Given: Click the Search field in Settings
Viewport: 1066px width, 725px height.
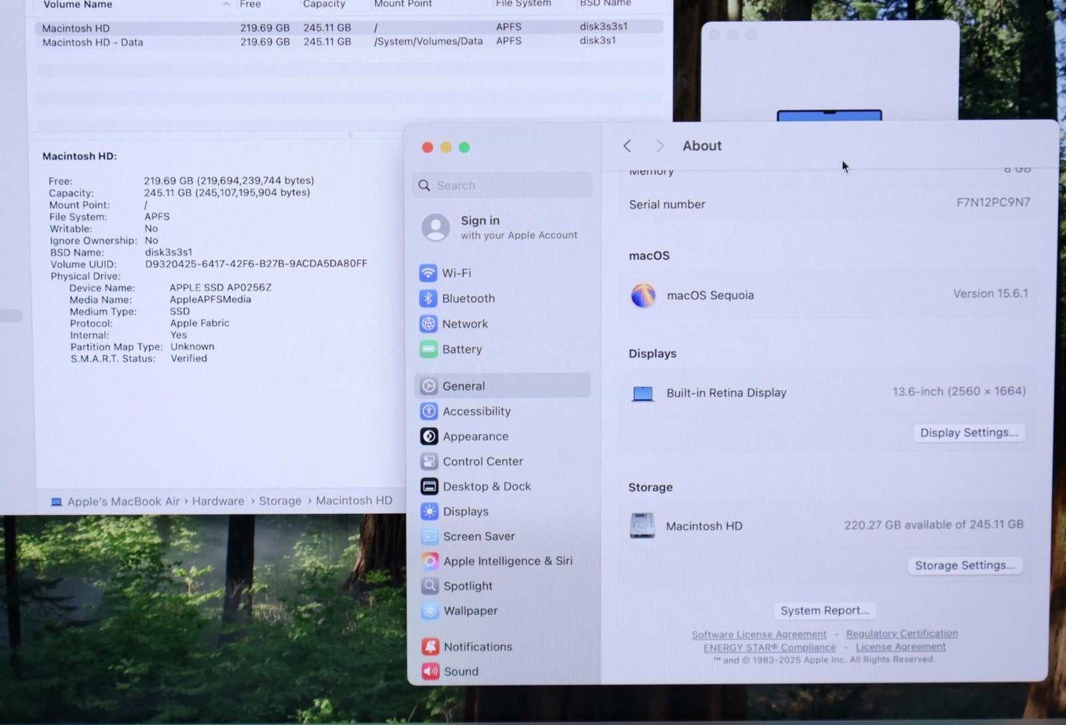Looking at the screenshot, I should coord(502,185).
